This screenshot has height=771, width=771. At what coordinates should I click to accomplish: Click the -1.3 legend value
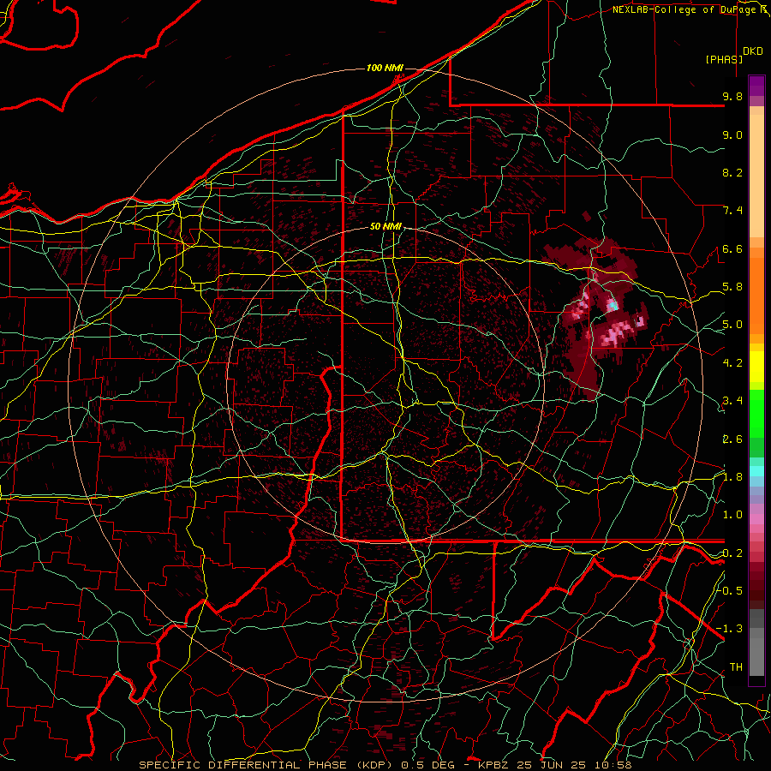coord(730,629)
